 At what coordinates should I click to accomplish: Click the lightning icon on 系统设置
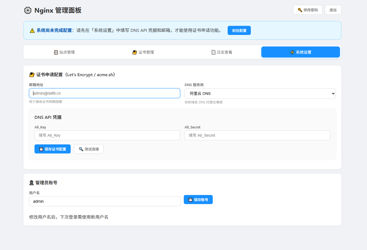(x=292, y=52)
